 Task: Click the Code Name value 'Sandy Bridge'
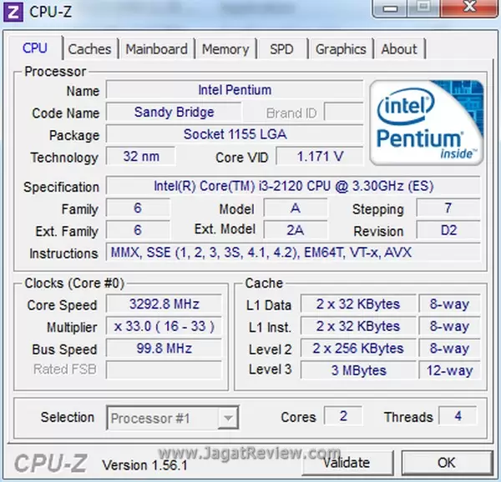174,112
